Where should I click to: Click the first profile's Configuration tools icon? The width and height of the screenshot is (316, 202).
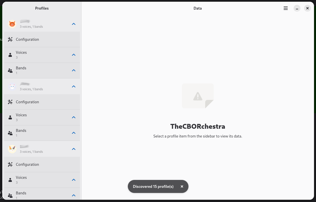click(10, 40)
